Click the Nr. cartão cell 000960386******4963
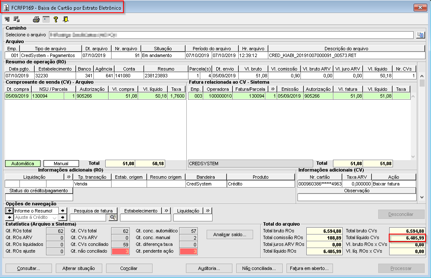 coord(320,184)
